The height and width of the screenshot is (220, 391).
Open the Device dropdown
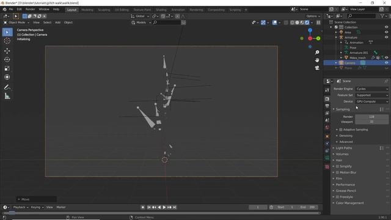[x=372, y=101]
